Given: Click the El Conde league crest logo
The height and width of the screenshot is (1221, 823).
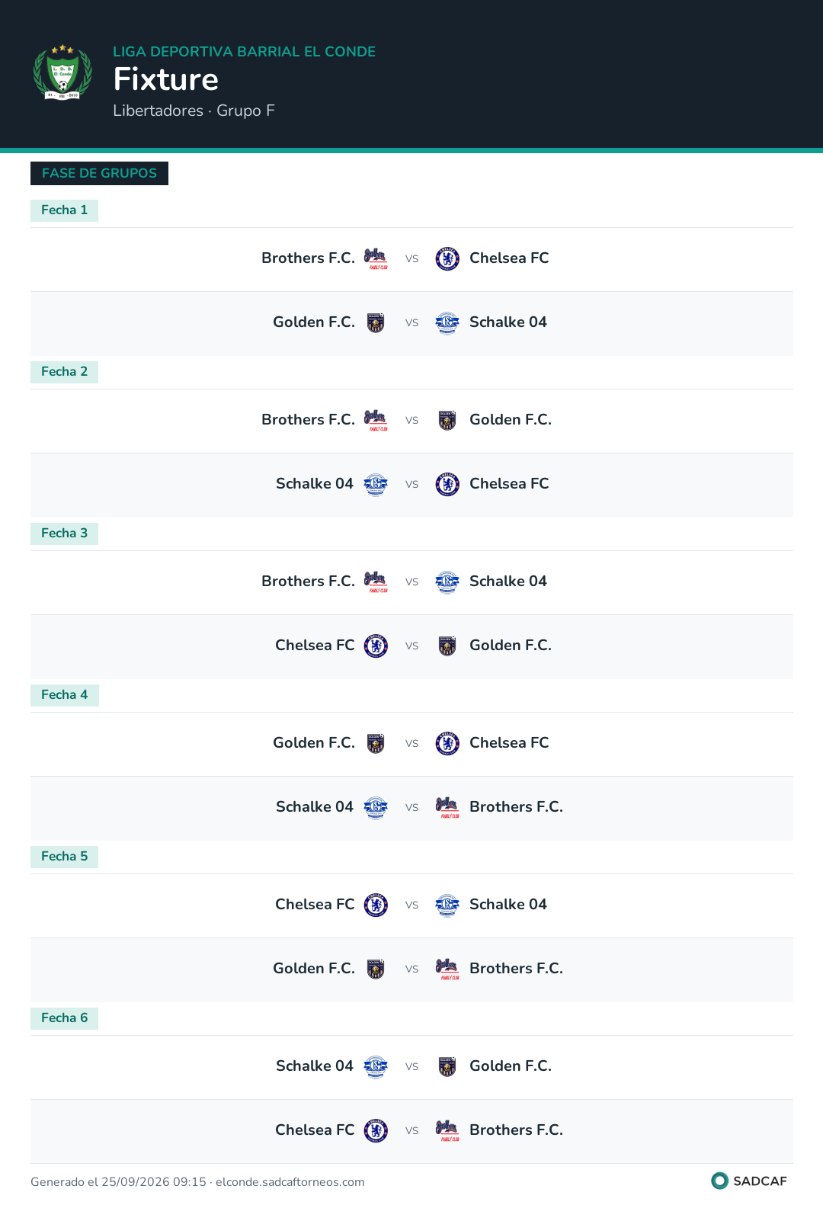Looking at the screenshot, I should 62,73.
